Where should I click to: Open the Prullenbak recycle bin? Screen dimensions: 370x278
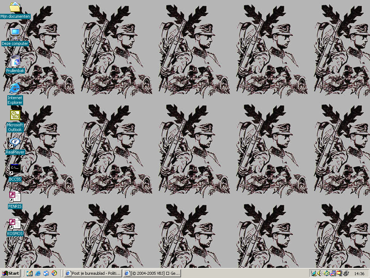click(x=15, y=61)
